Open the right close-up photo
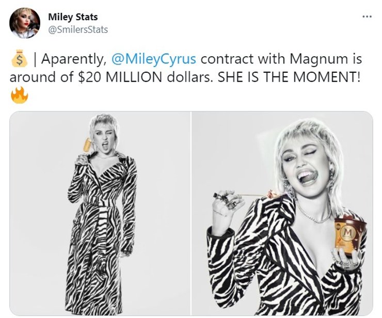Screen dimensions: 382x318 pyautogui.click(x=282, y=213)
